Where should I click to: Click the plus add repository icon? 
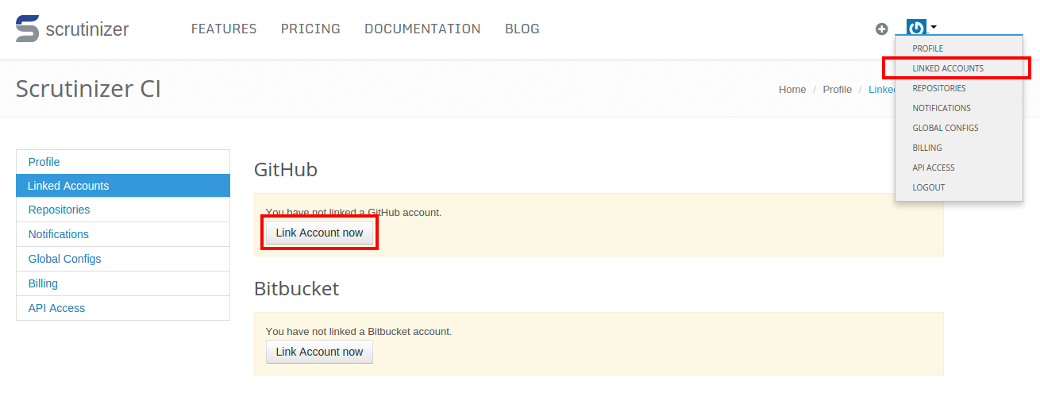click(x=881, y=29)
